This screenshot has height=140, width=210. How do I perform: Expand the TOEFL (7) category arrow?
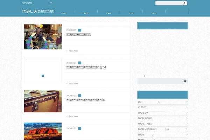[x=187, y=135]
